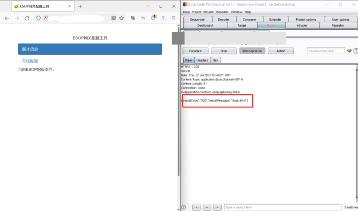Click the Content-Type header line

pos(212,79)
